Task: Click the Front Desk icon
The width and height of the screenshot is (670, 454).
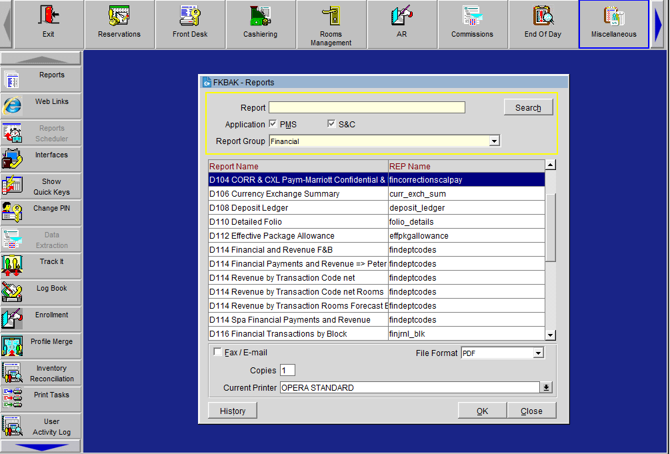Action: pyautogui.click(x=190, y=16)
